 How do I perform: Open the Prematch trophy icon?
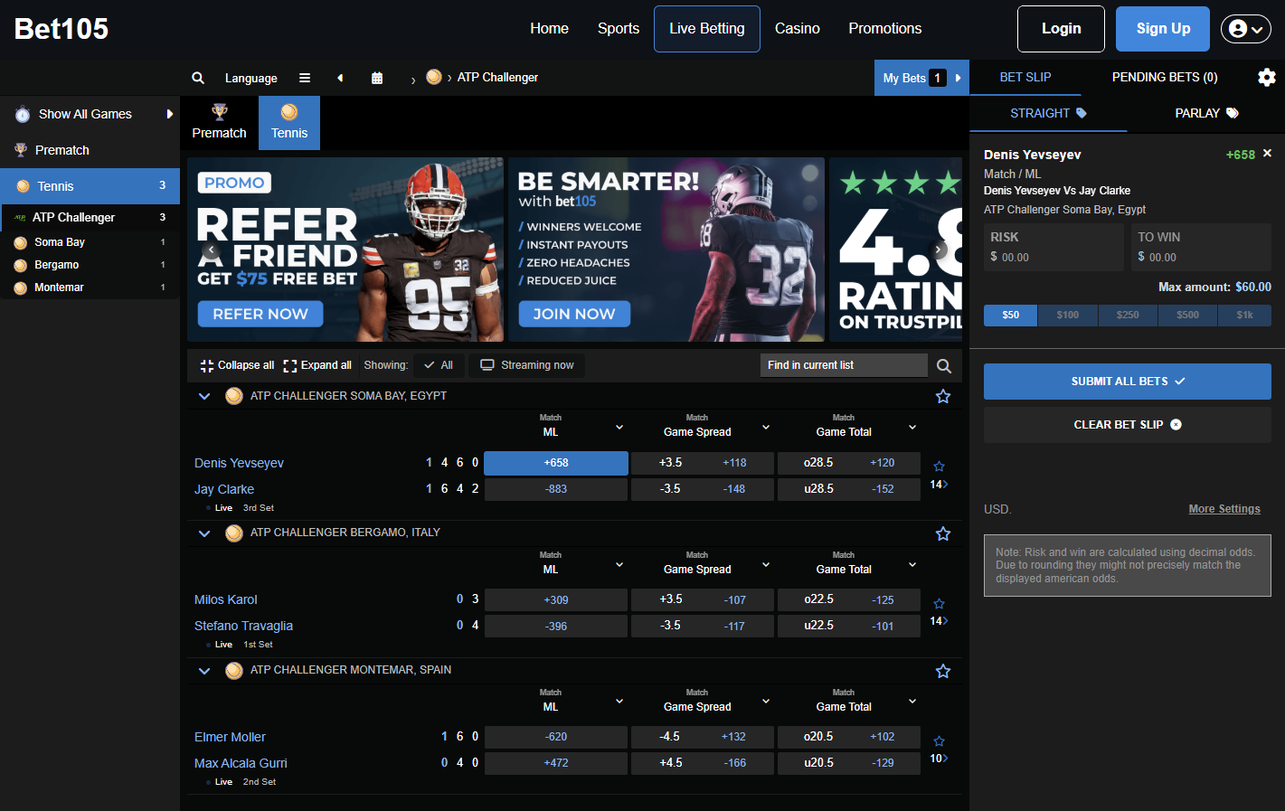[x=219, y=122]
